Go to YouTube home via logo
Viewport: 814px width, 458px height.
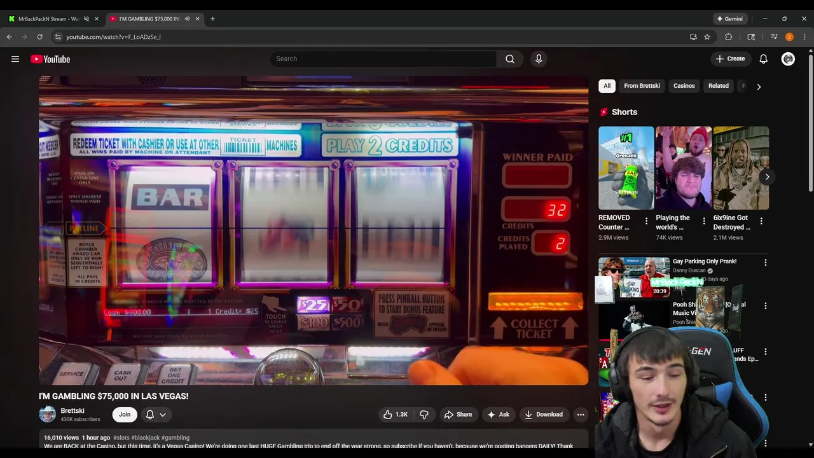pyautogui.click(x=50, y=59)
